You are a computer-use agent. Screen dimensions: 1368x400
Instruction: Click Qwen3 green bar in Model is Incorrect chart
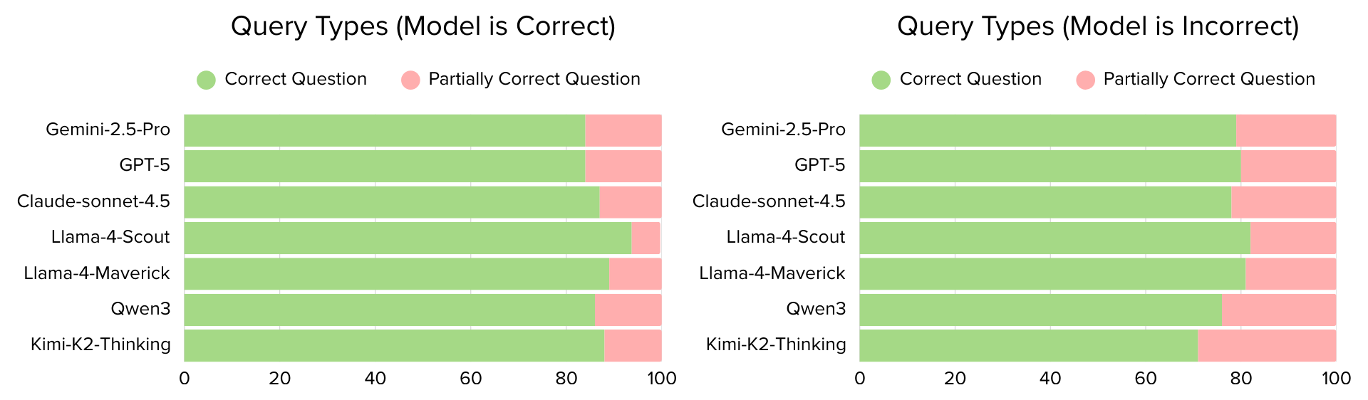coord(1040,310)
